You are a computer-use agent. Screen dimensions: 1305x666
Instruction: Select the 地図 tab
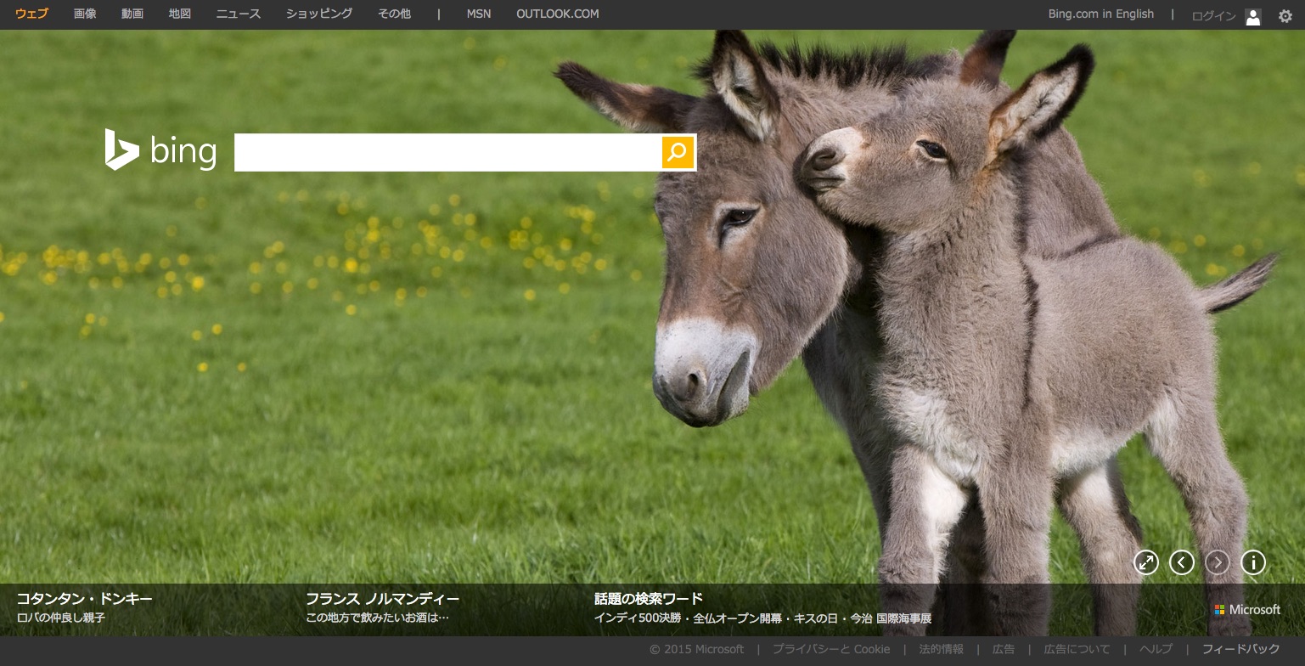180,14
